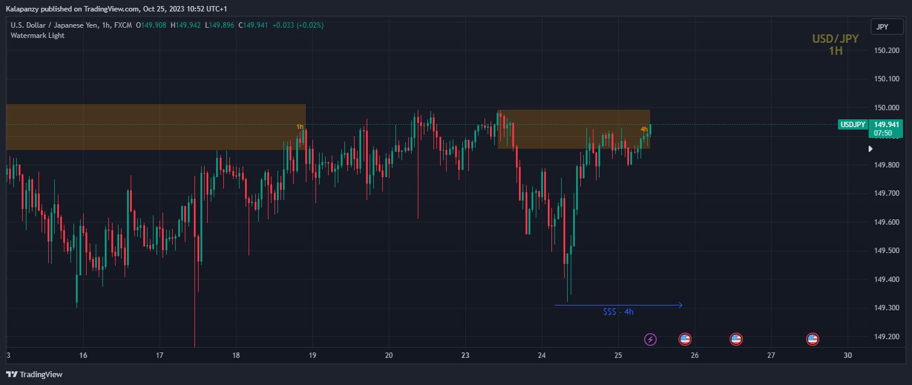
Task: Click the 150.200 price axis label
Action: [x=886, y=51]
